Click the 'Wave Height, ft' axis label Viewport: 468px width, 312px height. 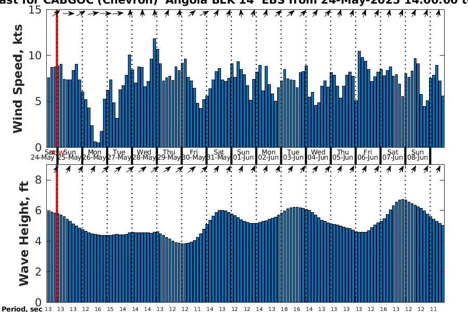click(24, 233)
